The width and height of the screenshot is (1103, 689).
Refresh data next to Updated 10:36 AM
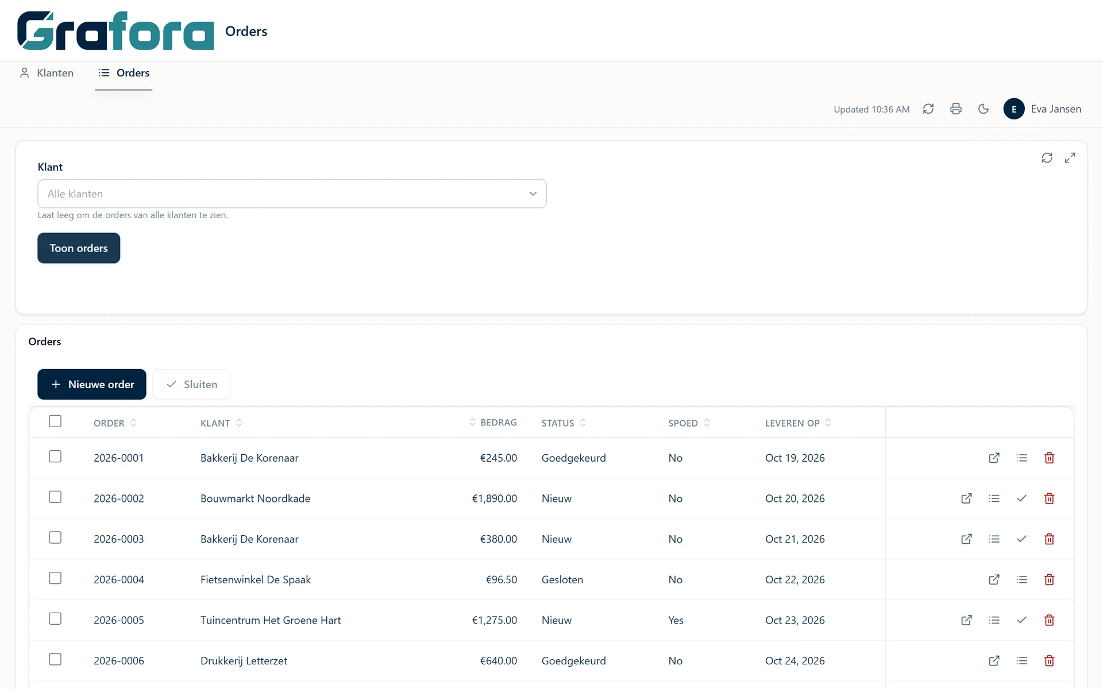[x=928, y=109]
